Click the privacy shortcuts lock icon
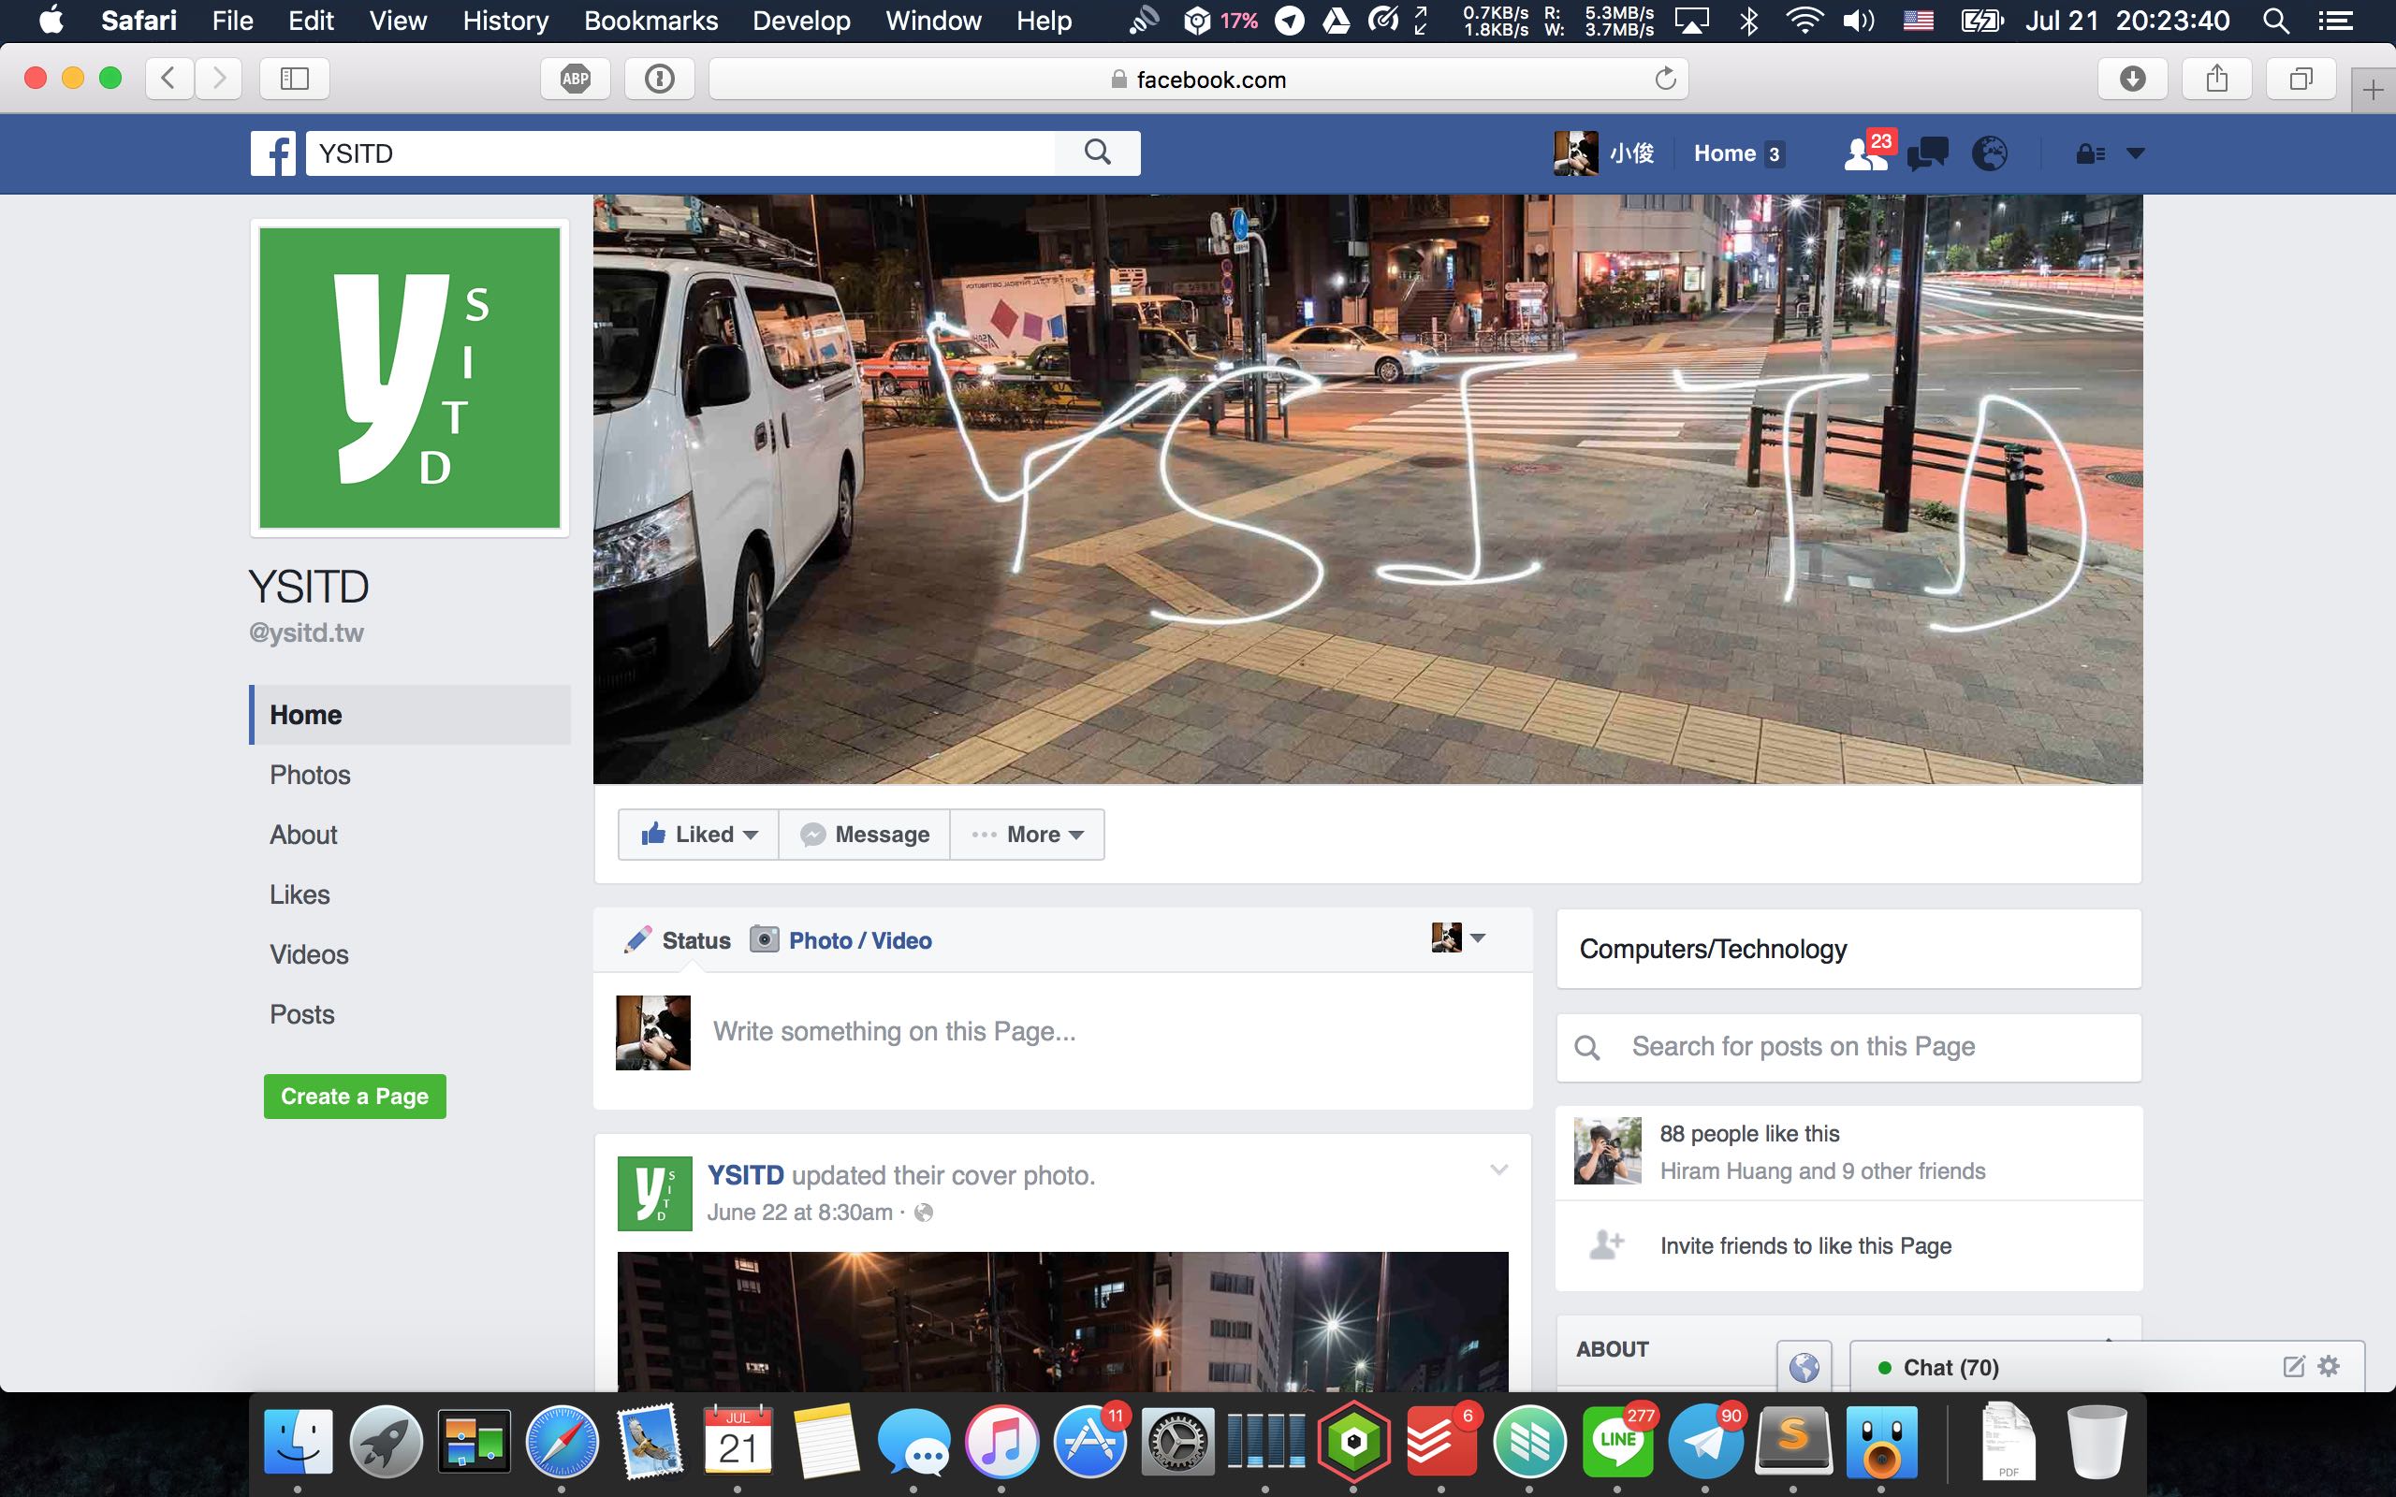The width and height of the screenshot is (2396, 1497). 2089,153
